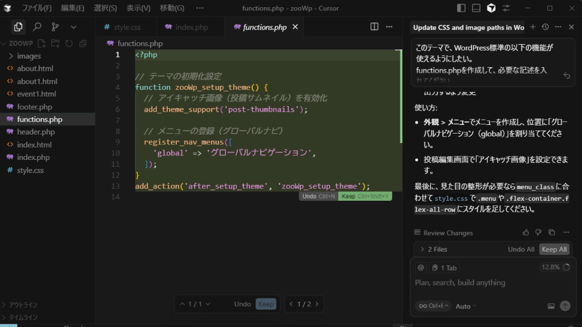Open the Auto model dropdown
Image resolution: width=582 pixels, height=327 pixels.
tap(466, 306)
